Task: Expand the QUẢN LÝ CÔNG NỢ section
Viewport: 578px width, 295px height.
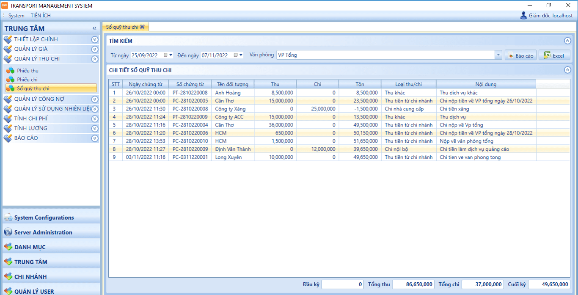Action: tap(95, 99)
